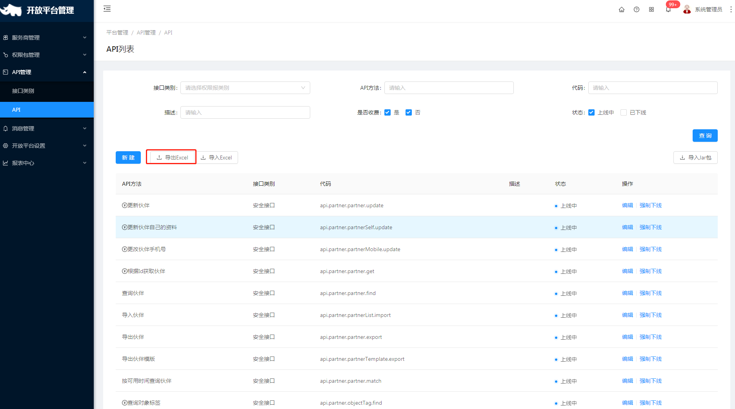Focus the 描述 input field
The width and height of the screenshot is (735, 409).
point(245,112)
